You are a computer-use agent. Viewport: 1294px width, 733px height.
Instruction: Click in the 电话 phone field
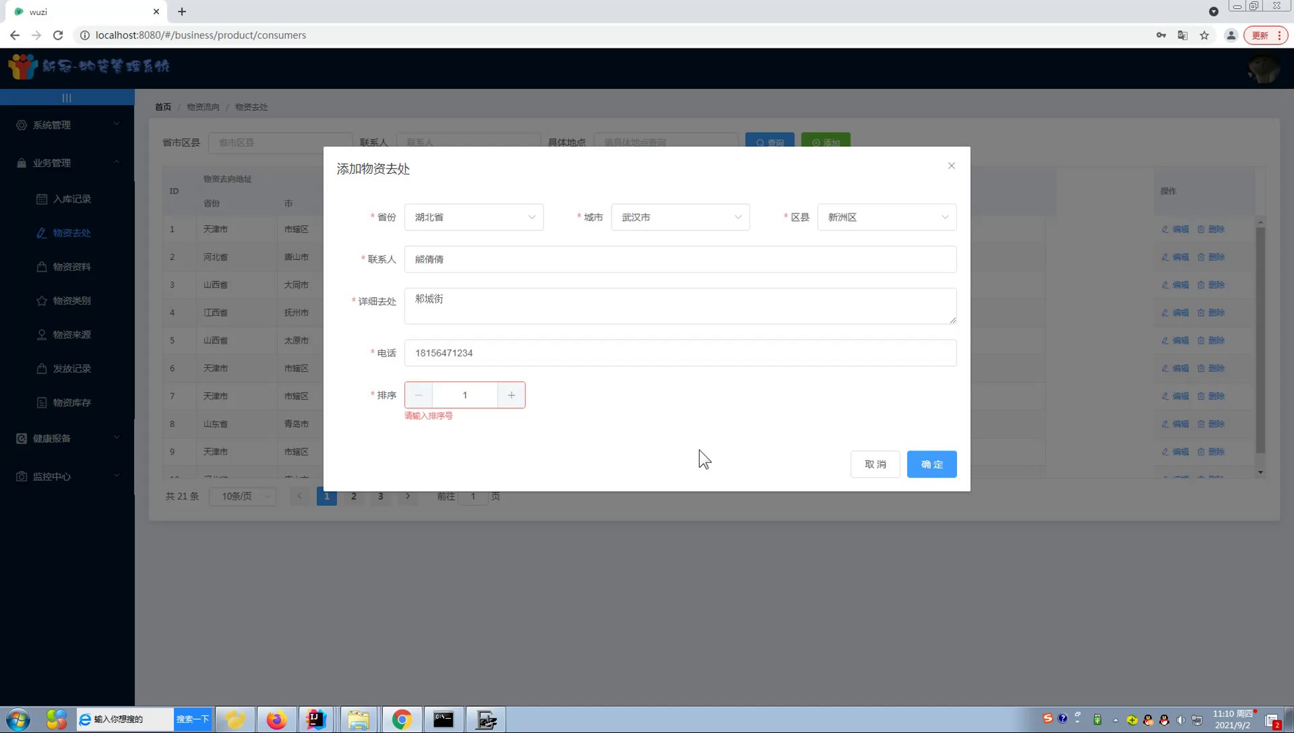click(x=680, y=353)
